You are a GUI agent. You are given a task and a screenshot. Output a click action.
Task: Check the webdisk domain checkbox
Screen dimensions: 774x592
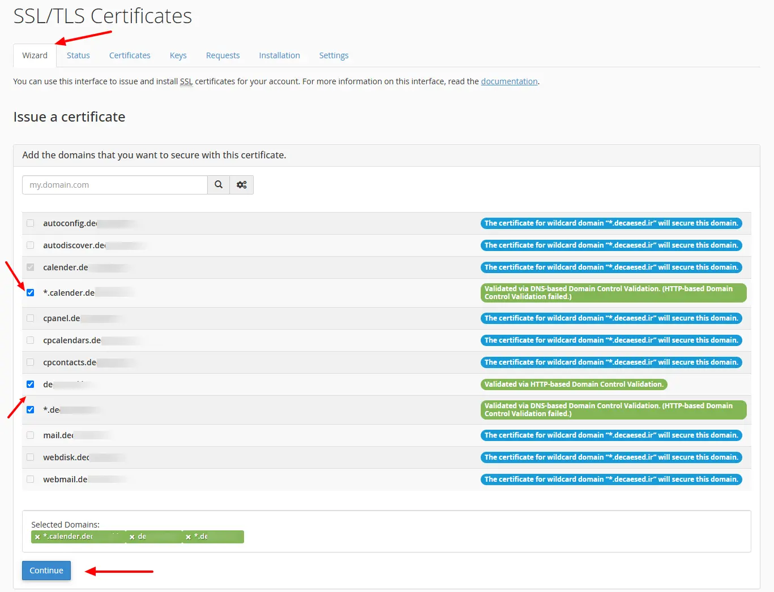(31, 457)
